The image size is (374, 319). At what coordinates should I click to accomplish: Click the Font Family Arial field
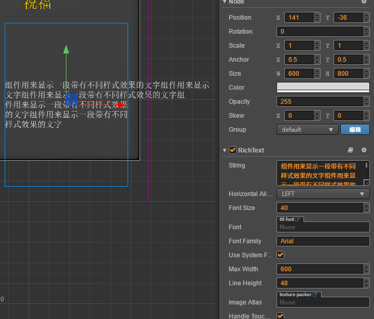click(323, 241)
